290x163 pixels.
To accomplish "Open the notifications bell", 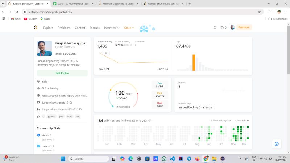I will click(215, 28).
